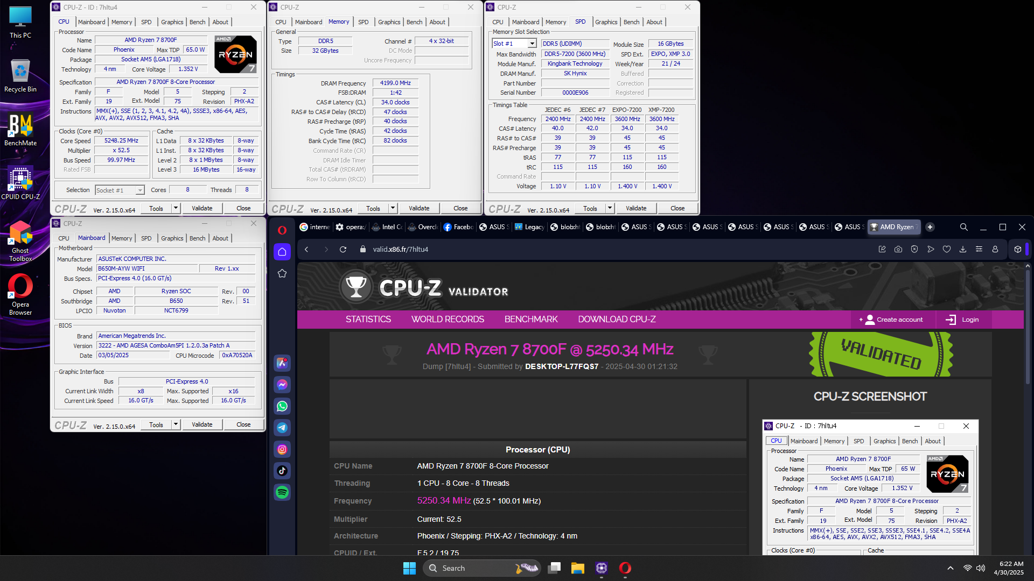
Task: Open the CPUID CPU-Z desktop shortcut
Action: [20, 183]
